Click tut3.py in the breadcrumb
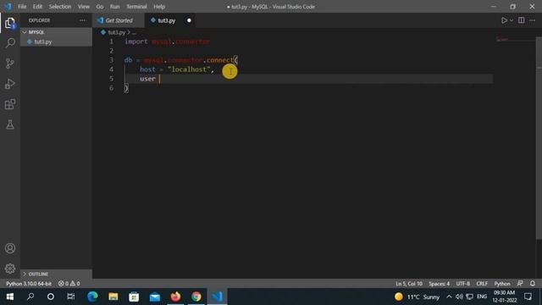The width and height of the screenshot is (542, 305). (116, 32)
